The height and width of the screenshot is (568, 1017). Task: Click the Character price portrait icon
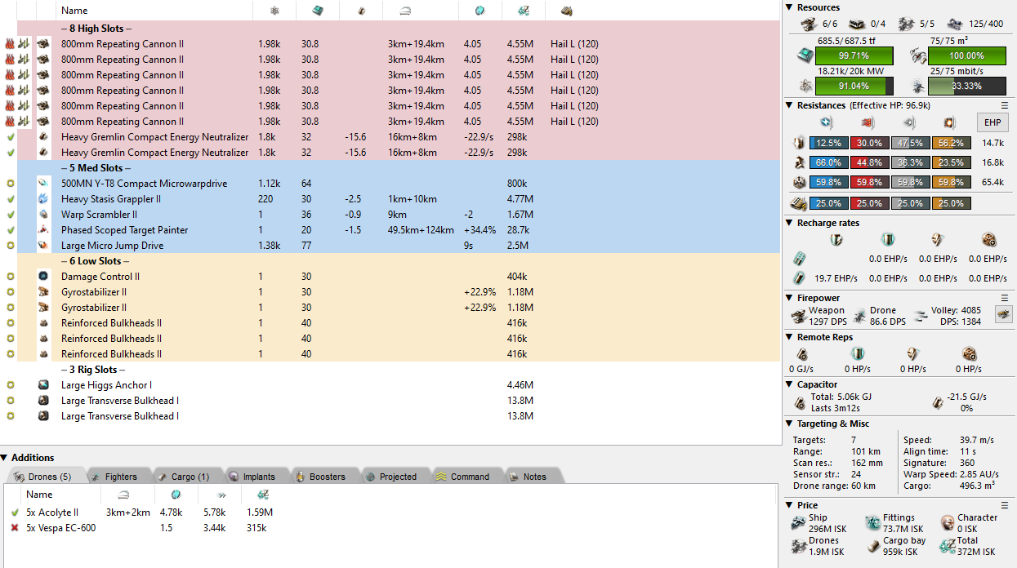[x=948, y=522]
